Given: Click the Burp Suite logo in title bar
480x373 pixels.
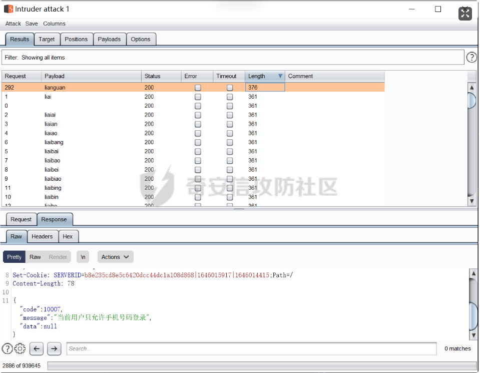Looking at the screenshot, I should point(9,9).
